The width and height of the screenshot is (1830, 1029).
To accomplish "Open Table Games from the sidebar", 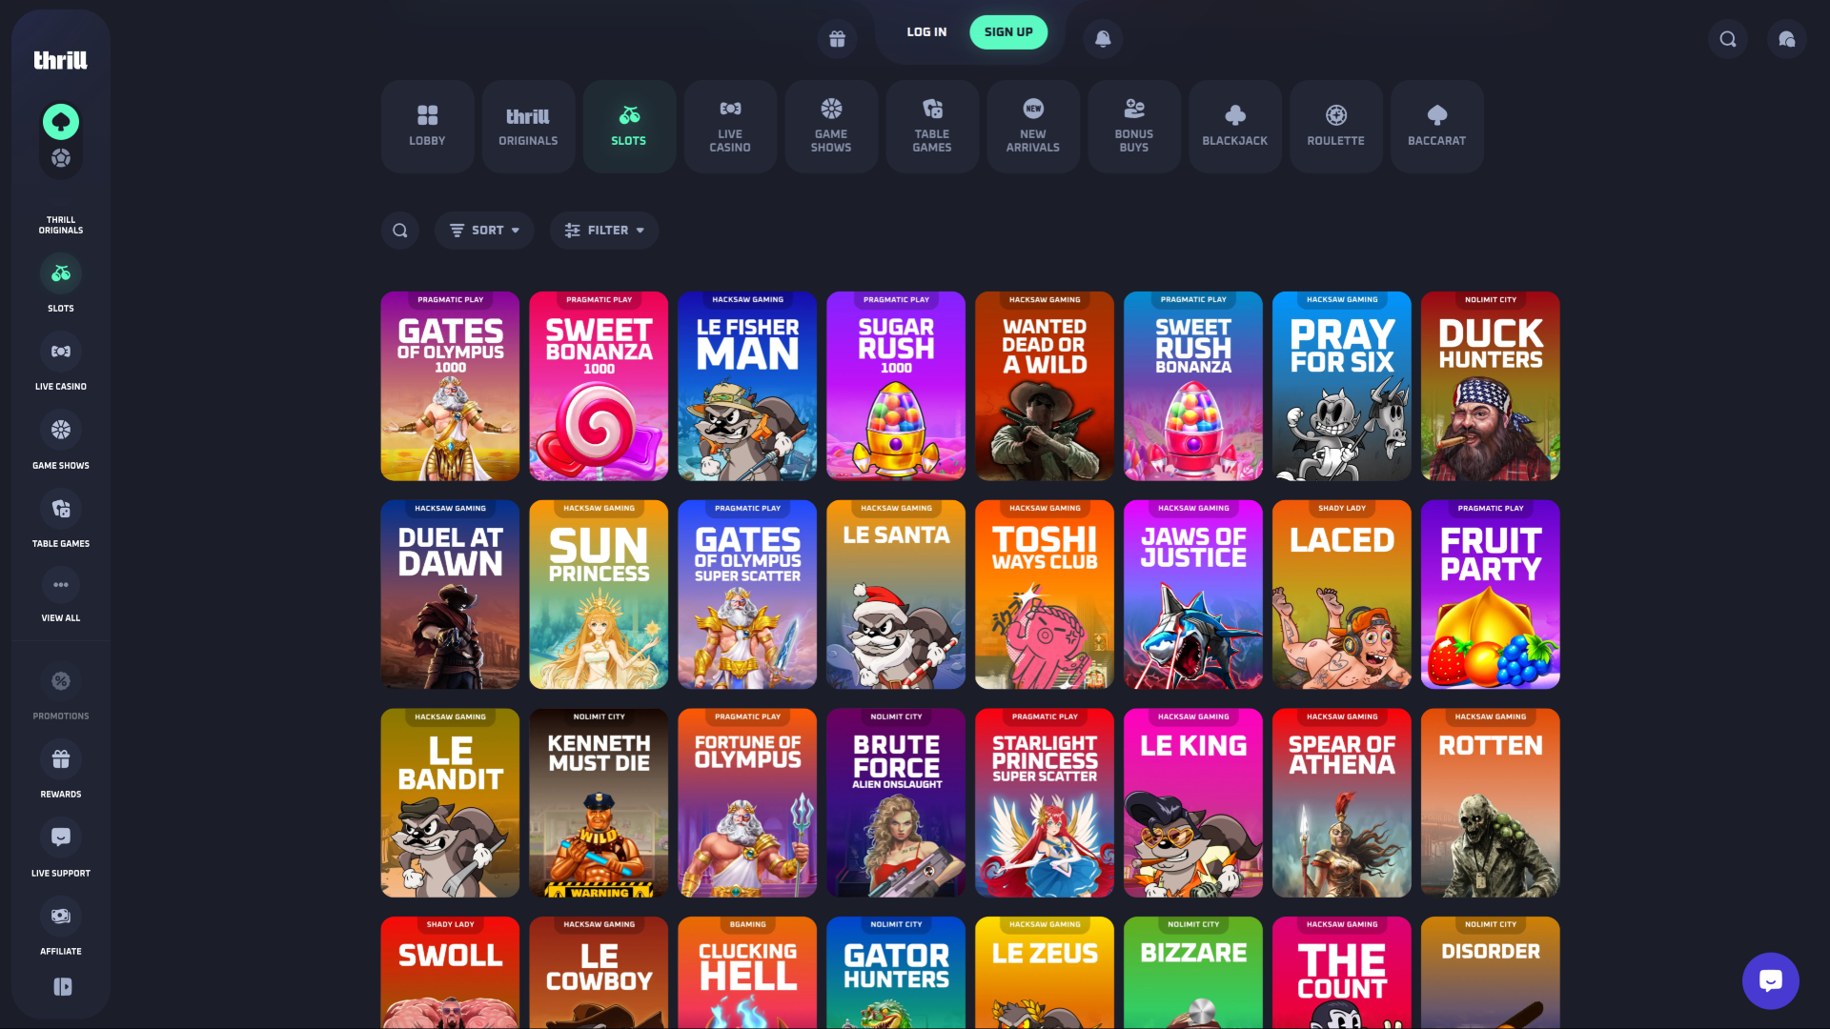I will (60, 509).
